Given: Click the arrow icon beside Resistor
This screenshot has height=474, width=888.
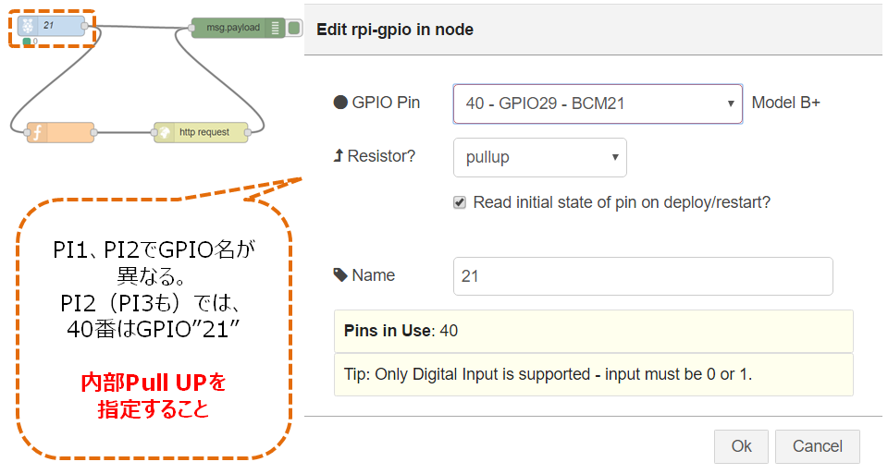Looking at the screenshot, I should [339, 155].
